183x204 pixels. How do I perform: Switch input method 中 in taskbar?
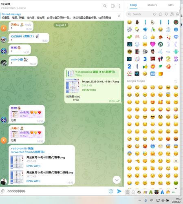coord(152,200)
